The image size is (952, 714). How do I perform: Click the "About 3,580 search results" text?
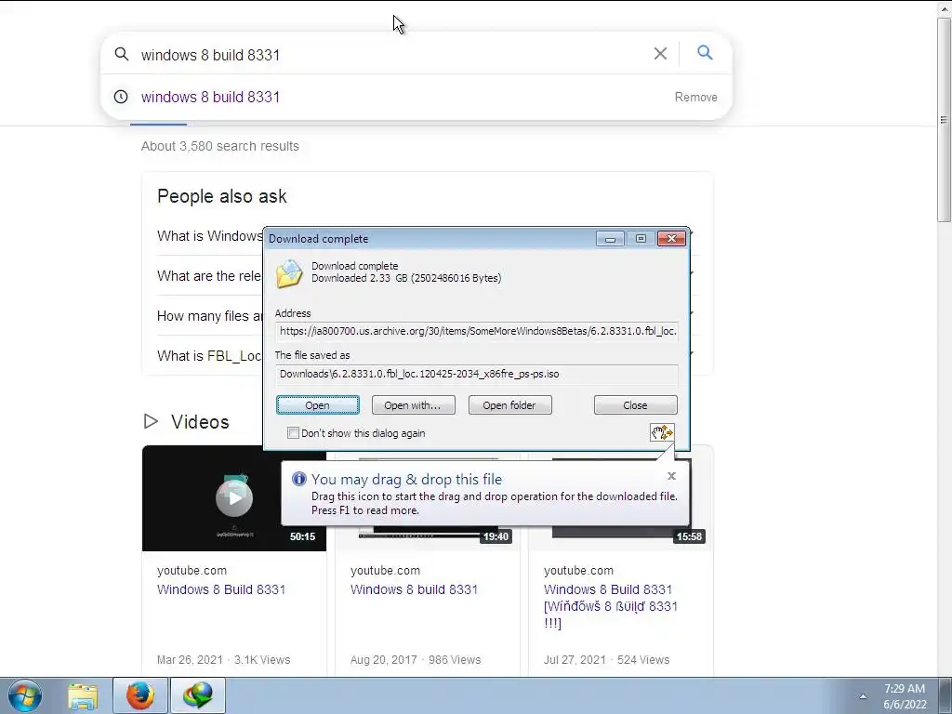(219, 146)
